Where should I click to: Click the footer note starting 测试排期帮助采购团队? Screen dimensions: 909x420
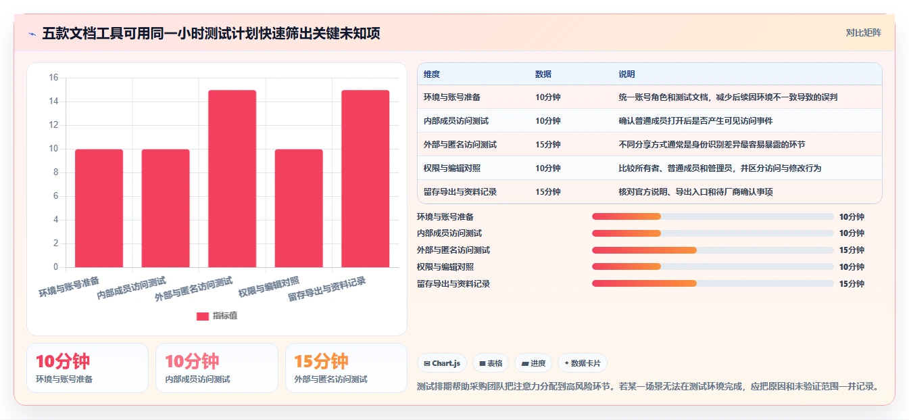pyautogui.click(x=649, y=387)
